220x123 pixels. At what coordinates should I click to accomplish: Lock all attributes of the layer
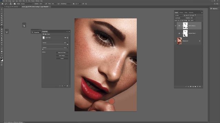click(186, 20)
